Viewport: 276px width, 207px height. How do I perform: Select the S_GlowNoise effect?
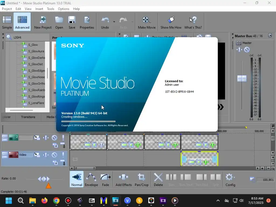point(36,77)
